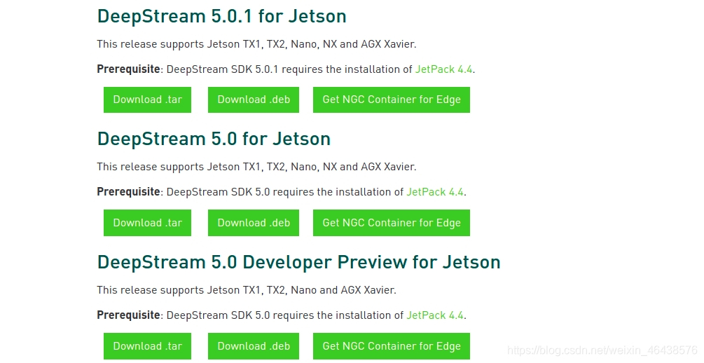Screen dimensions: 704x363
Task: Get NGC Container for DeepStream 5.0.1
Action: tap(392, 100)
